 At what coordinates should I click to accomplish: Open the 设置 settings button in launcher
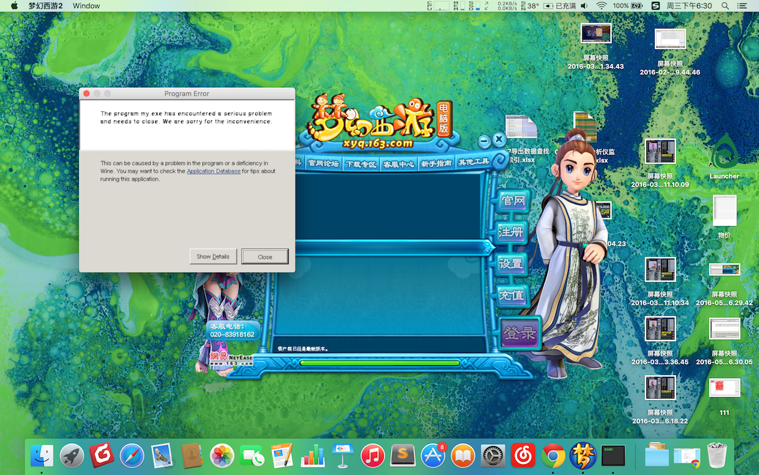click(x=512, y=264)
